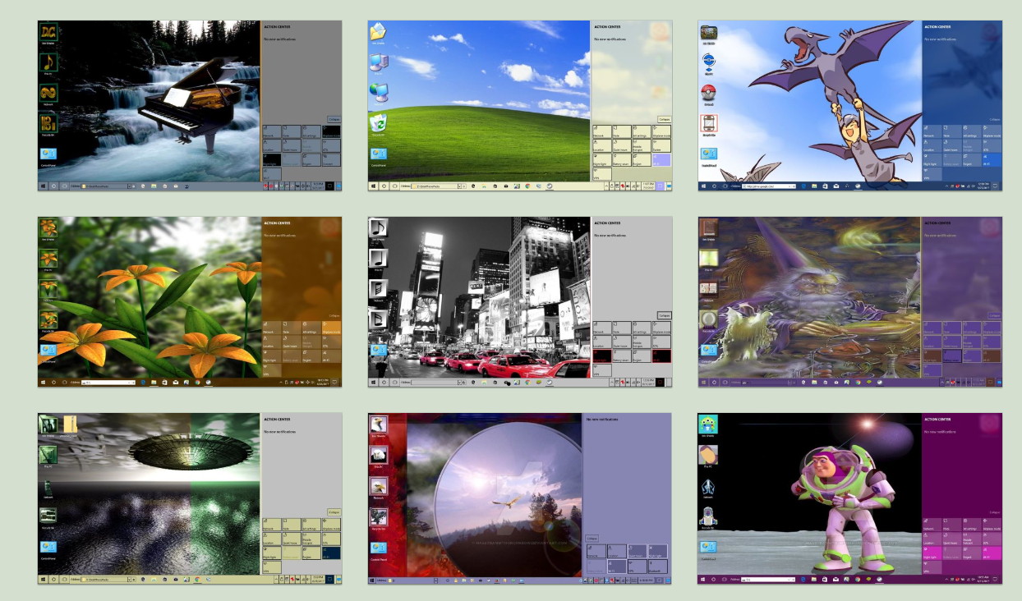Screen dimensions: 1022x601
Task: Open red phone icon on pterodactyl desktop
Action: 708,123
